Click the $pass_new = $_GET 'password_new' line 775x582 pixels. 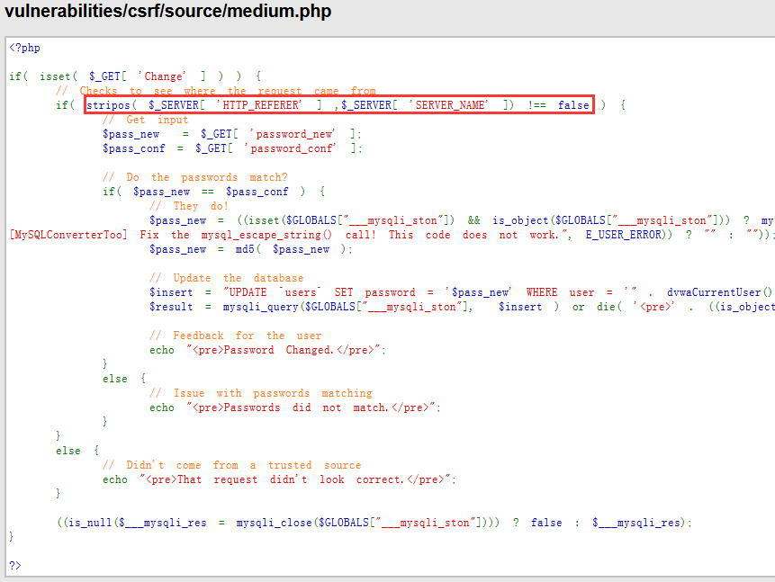point(232,134)
